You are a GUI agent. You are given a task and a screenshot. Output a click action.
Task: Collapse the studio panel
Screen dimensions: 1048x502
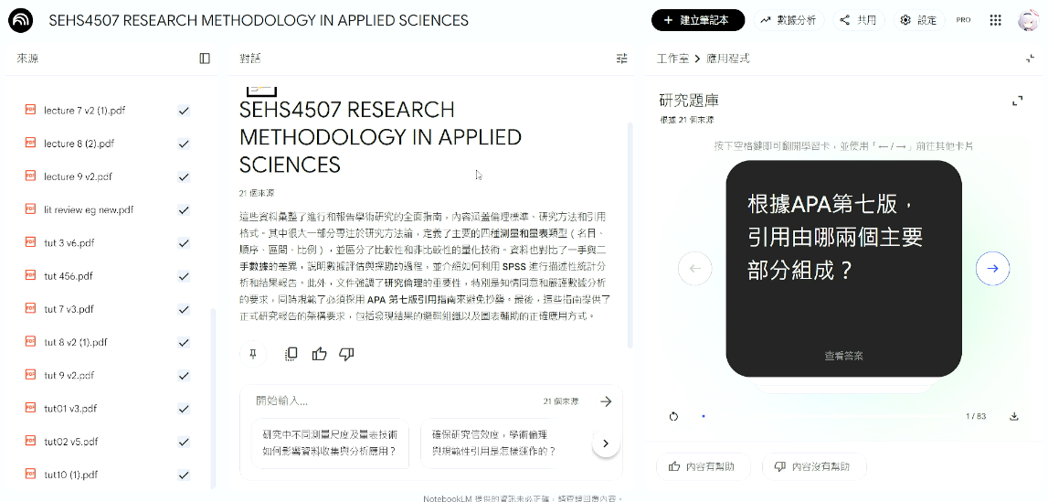click(1030, 59)
